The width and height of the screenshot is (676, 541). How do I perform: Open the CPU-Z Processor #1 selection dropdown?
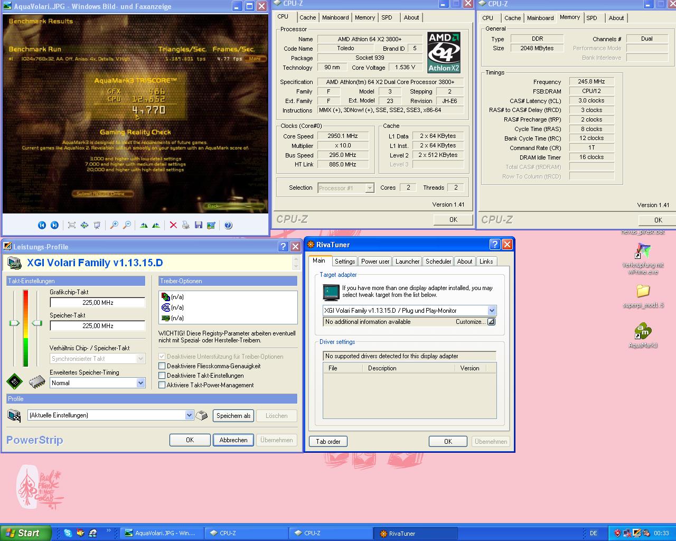pyautogui.click(x=370, y=188)
